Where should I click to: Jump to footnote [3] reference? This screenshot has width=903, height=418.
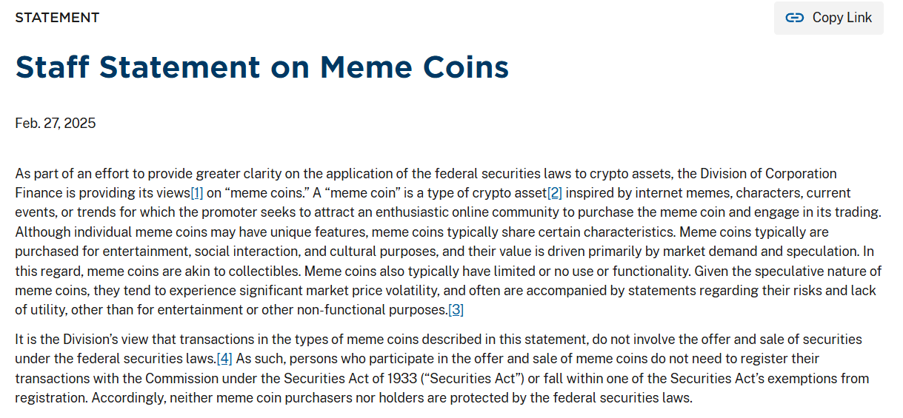point(456,310)
